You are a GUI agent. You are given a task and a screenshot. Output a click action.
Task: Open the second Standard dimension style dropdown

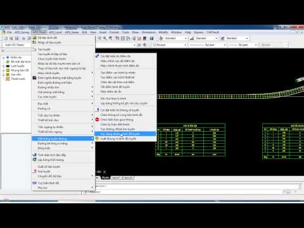point(217,38)
